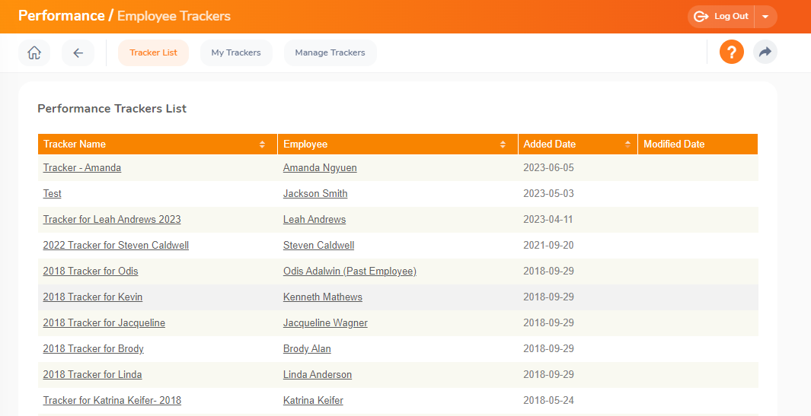The height and width of the screenshot is (416, 811).
Task: Switch to the Tracker List tab
Action: [153, 52]
